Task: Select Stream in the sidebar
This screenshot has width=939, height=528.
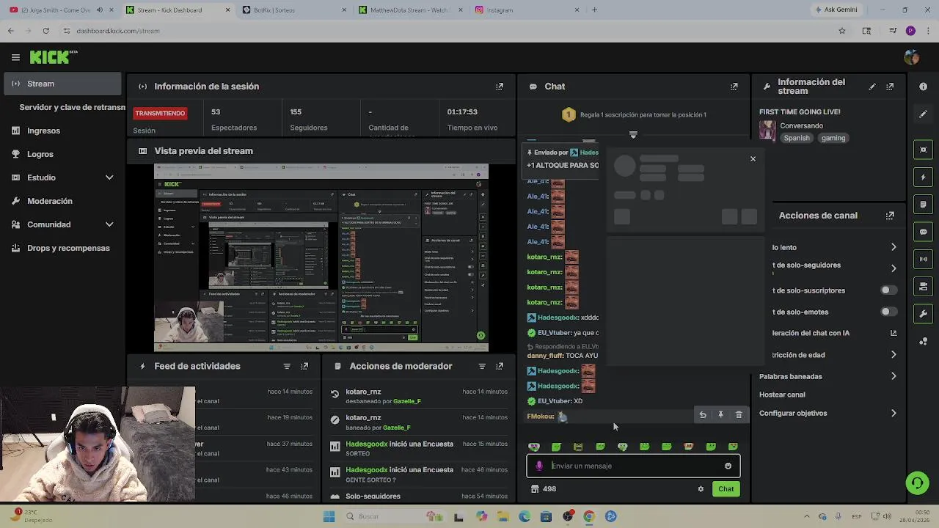Action: 62,84
